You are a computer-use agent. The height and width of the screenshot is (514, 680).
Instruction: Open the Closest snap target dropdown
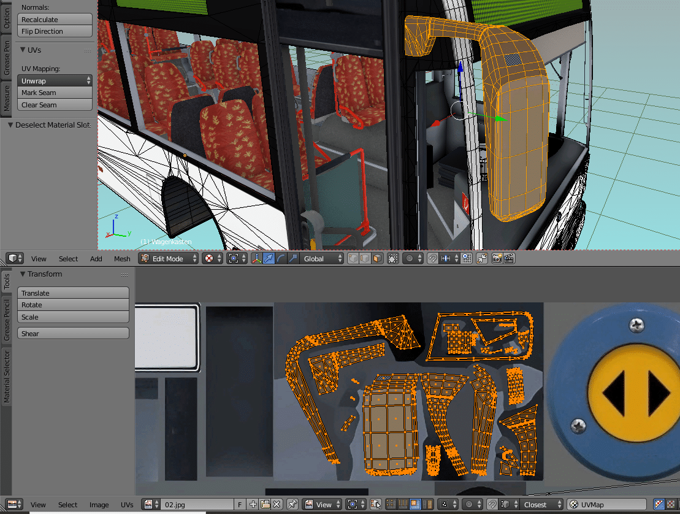[x=540, y=505]
